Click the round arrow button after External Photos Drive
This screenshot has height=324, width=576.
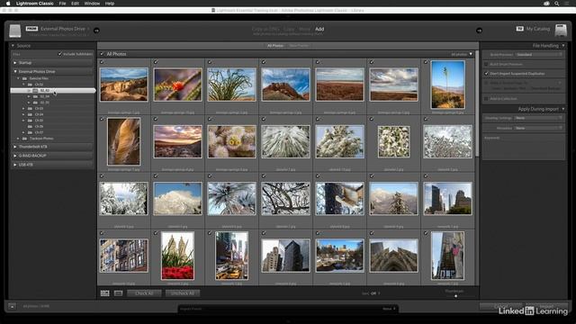[x=96, y=31]
